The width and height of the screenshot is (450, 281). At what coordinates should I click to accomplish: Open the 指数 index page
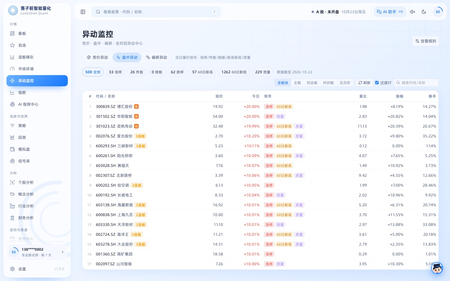tap(37, 92)
